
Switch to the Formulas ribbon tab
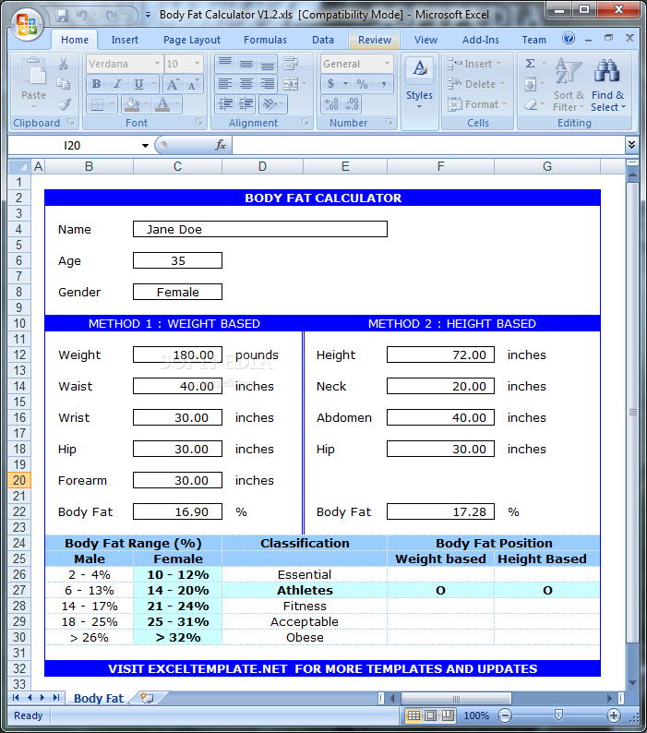tap(265, 40)
